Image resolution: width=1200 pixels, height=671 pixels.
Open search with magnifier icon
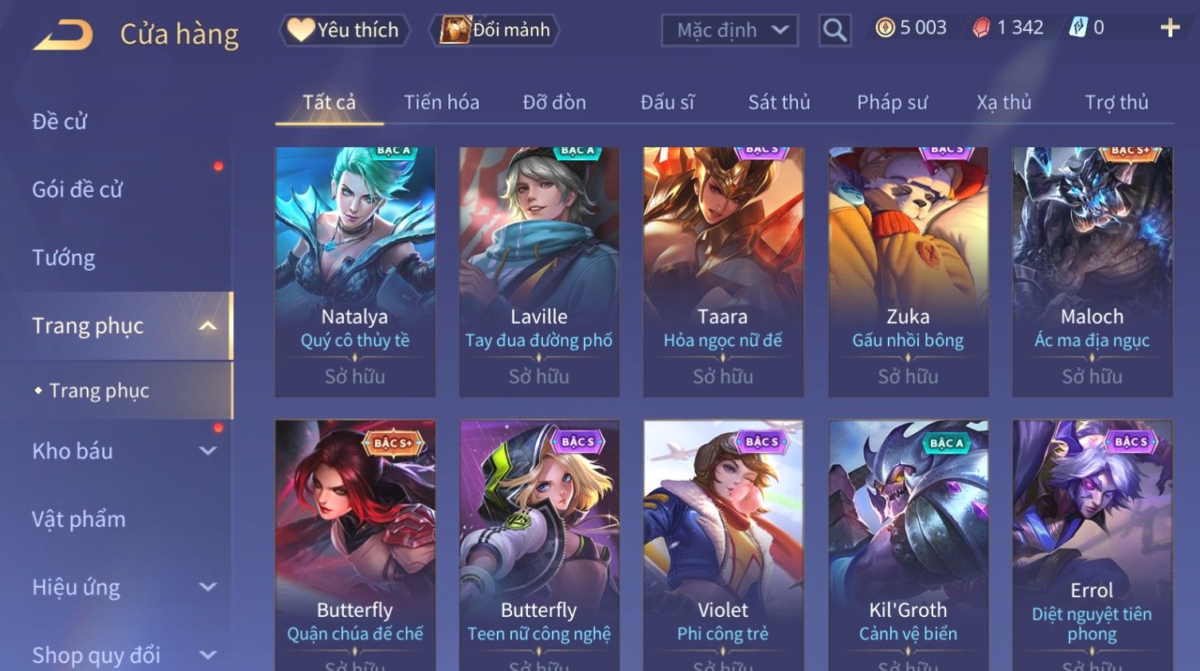pos(835,30)
